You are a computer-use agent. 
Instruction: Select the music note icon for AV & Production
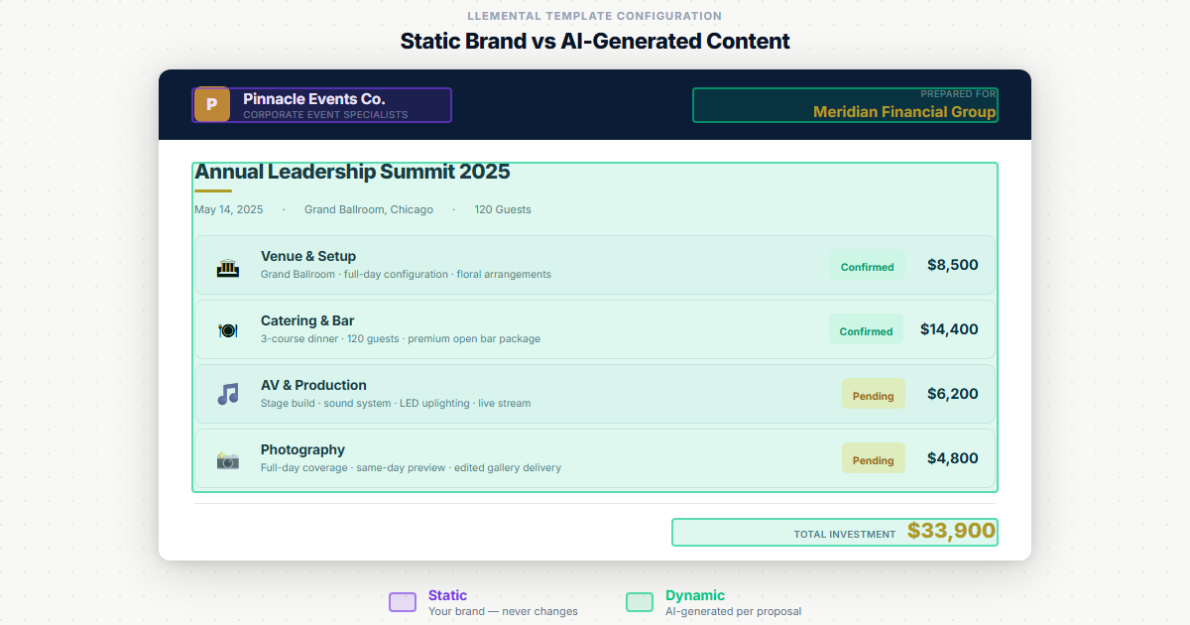(x=227, y=394)
